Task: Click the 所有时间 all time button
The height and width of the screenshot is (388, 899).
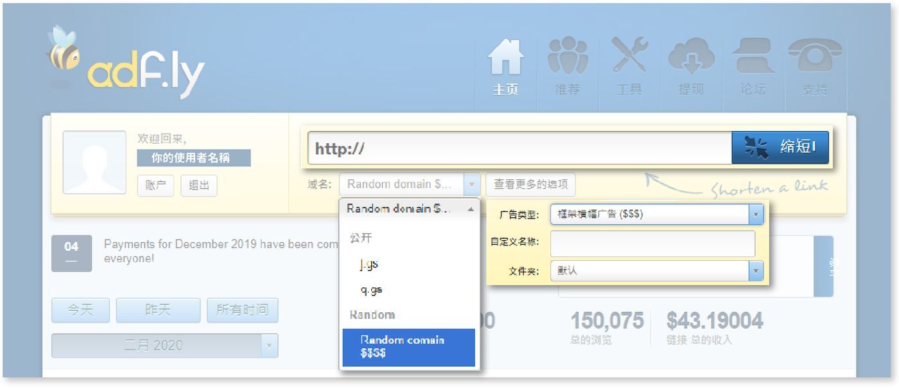Action: click(x=242, y=310)
